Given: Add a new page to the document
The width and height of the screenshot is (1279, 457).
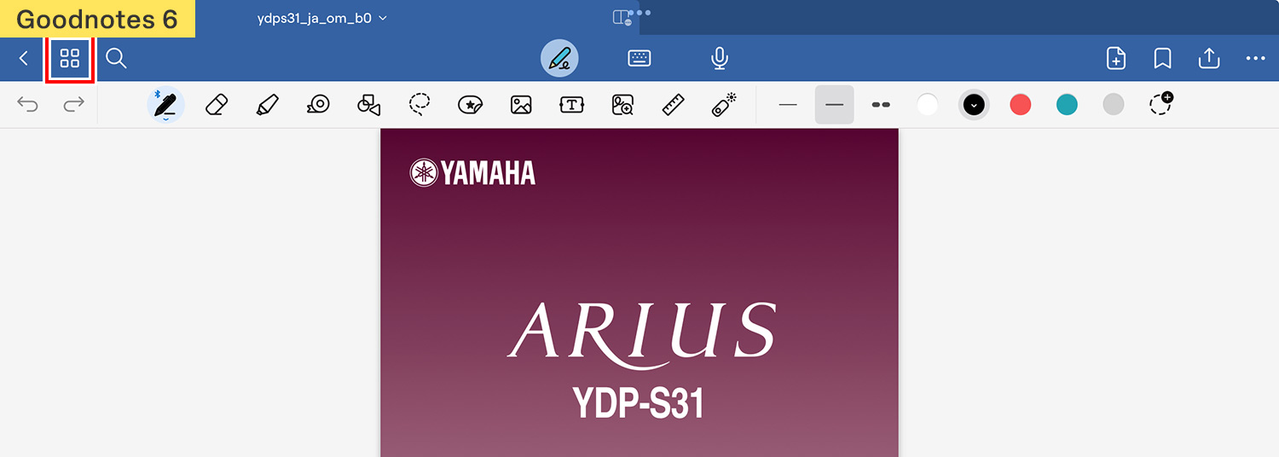Looking at the screenshot, I should pos(1116,59).
